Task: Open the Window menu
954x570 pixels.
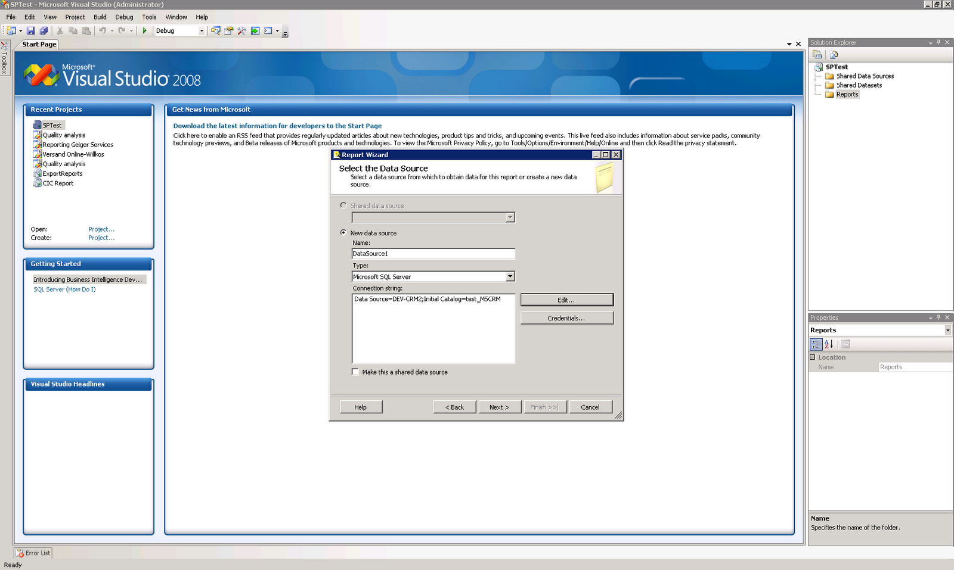Action: point(176,17)
